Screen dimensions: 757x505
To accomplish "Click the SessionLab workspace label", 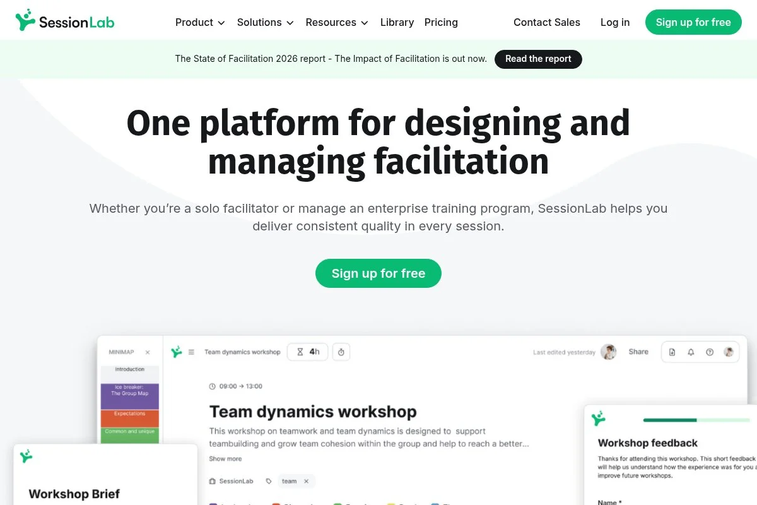I will [236, 481].
